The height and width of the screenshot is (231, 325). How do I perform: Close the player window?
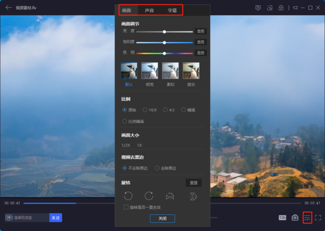click(x=318, y=8)
